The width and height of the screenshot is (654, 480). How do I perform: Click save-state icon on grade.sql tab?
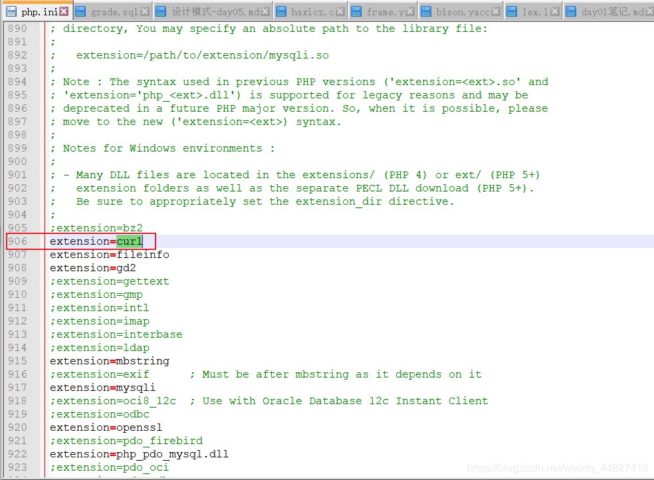click(80, 11)
